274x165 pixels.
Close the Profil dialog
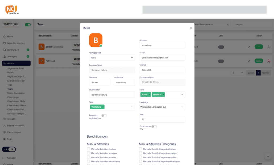click(191, 28)
